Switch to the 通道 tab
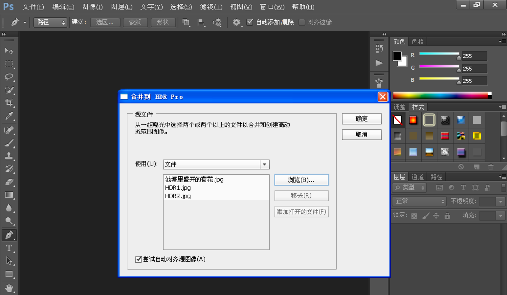The image size is (507, 295). (417, 176)
